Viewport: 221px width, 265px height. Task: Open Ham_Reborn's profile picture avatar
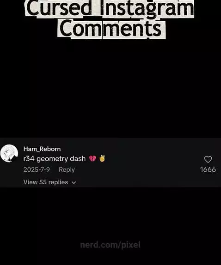[9, 153]
